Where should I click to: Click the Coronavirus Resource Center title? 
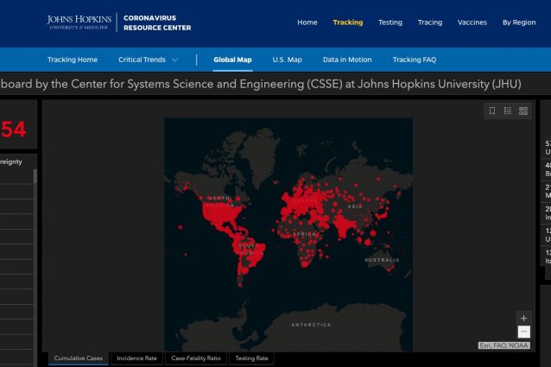point(157,22)
